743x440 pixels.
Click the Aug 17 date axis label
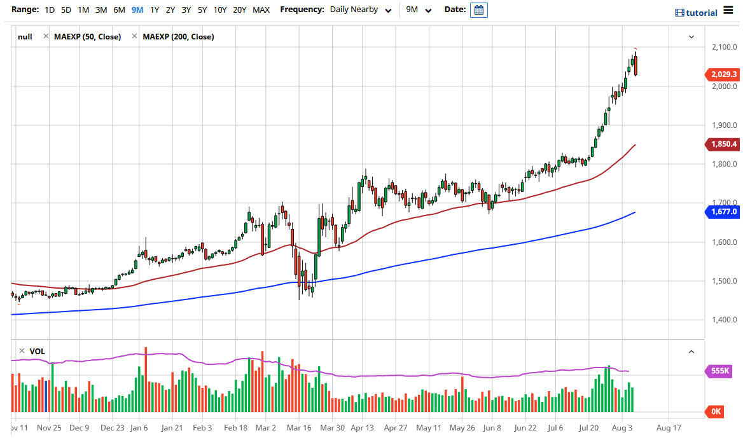click(x=669, y=428)
